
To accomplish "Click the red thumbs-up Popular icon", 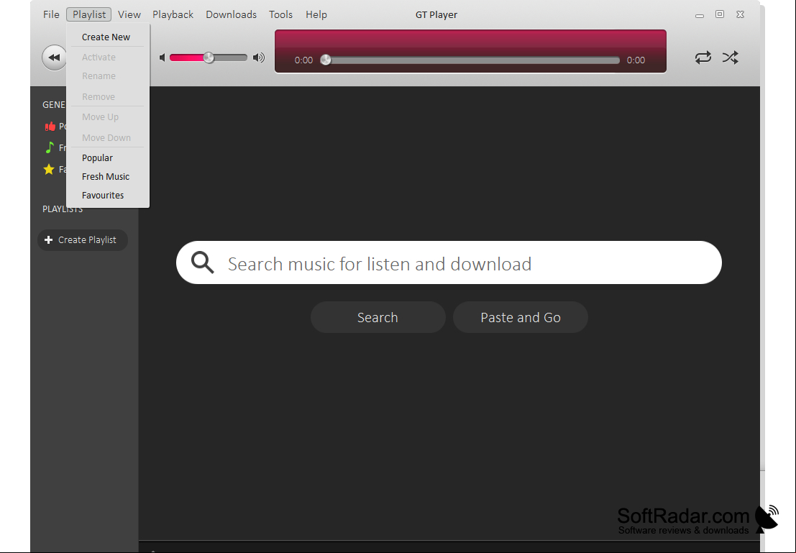I will [50, 127].
